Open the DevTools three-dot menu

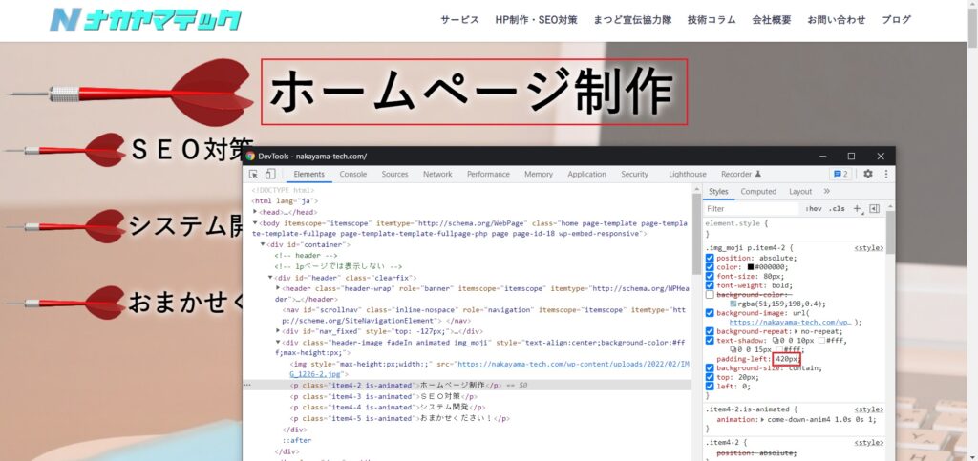(885, 175)
